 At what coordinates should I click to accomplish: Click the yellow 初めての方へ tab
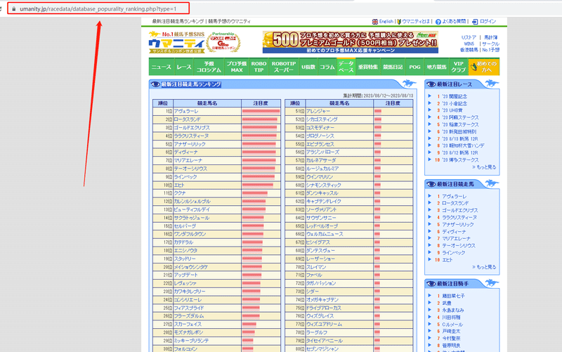[x=484, y=67]
